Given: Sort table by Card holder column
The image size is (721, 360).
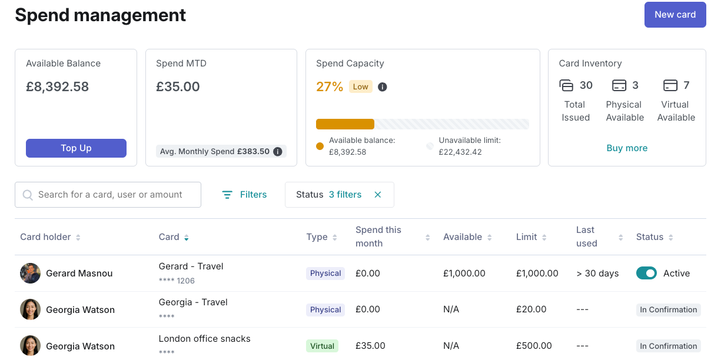Looking at the screenshot, I should click(78, 238).
